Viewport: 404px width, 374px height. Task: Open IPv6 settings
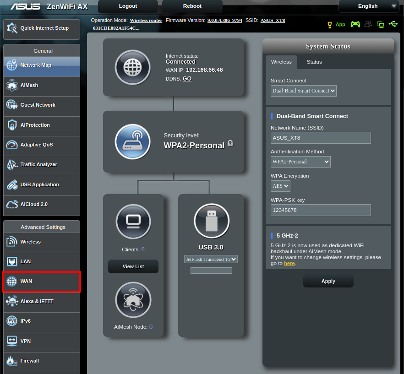(42, 322)
